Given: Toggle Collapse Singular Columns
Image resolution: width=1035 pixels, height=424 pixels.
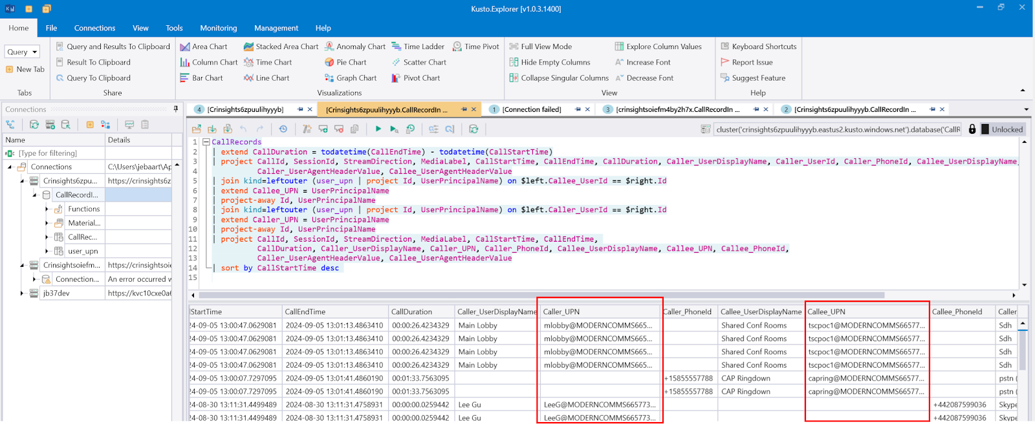Looking at the screenshot, I should point(559,78).
